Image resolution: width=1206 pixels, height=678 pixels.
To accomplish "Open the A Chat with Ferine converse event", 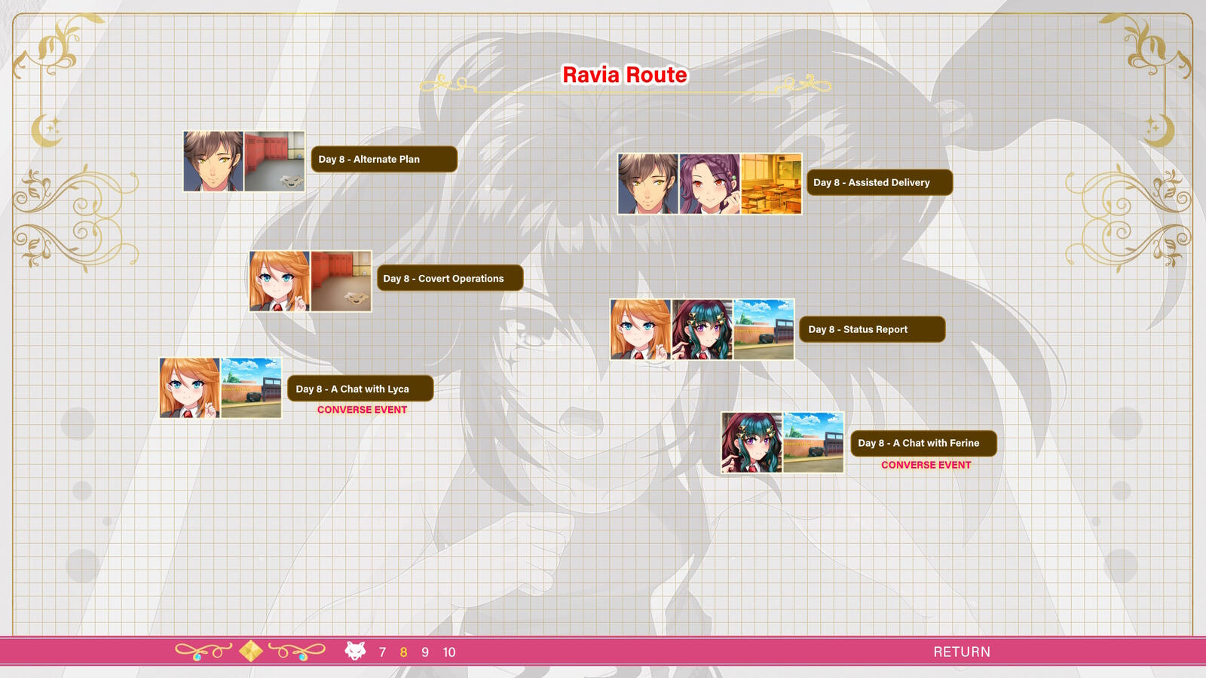I will pos(925,443).
